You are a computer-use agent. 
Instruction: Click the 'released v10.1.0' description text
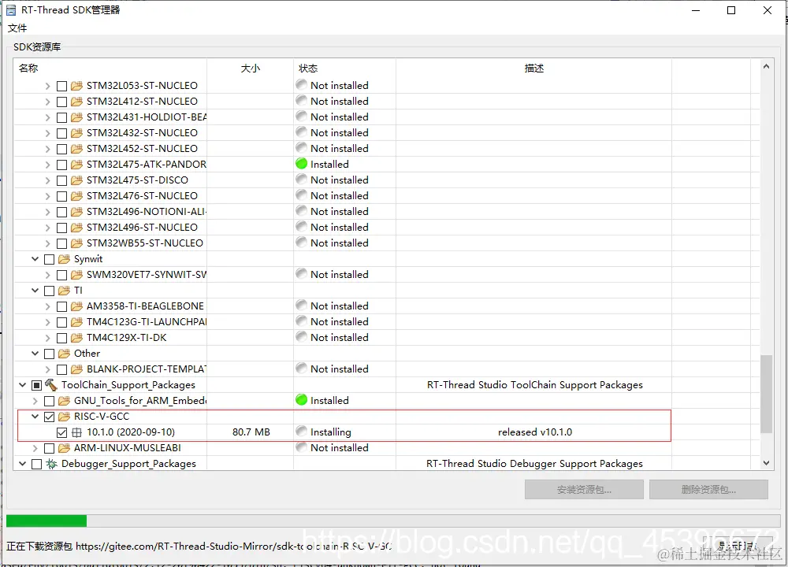tap(535, 432)
